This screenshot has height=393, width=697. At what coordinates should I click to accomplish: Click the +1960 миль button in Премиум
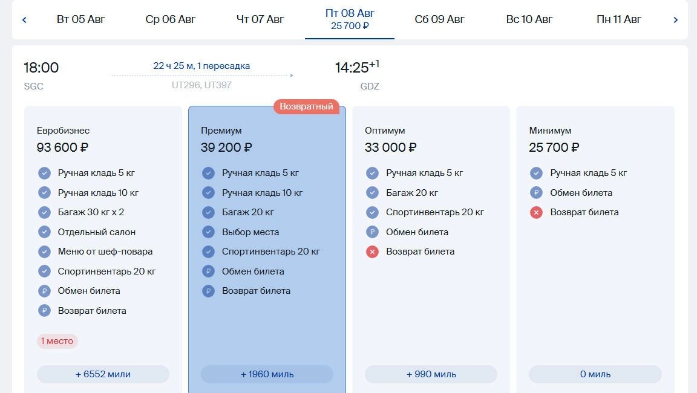tap(267, 374)
